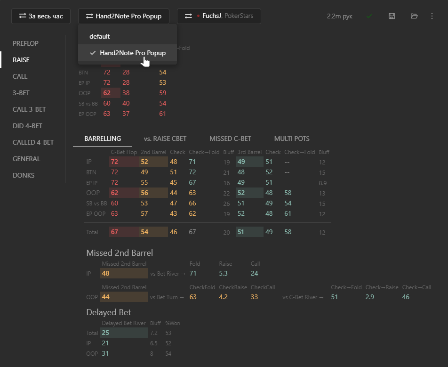Select 'default' popup in dropdown list

(x=128, y=36)
